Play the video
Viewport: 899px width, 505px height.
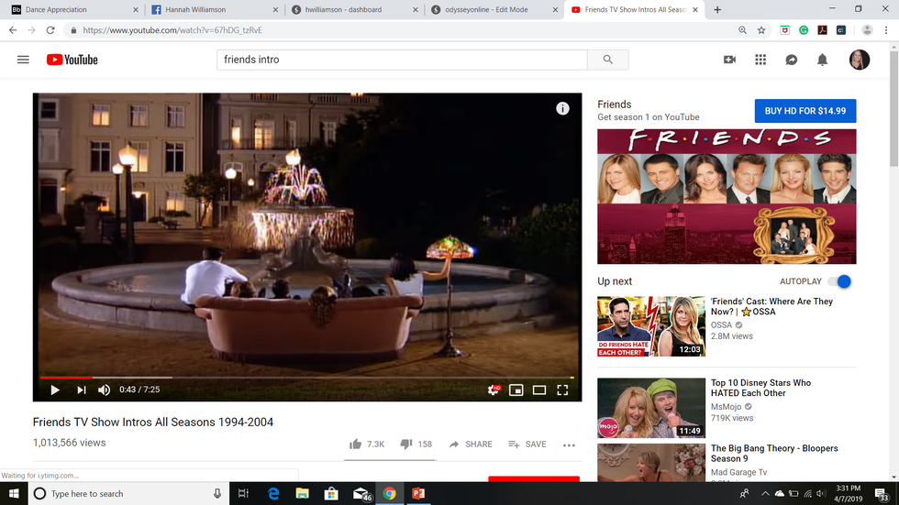coord(55,390)
